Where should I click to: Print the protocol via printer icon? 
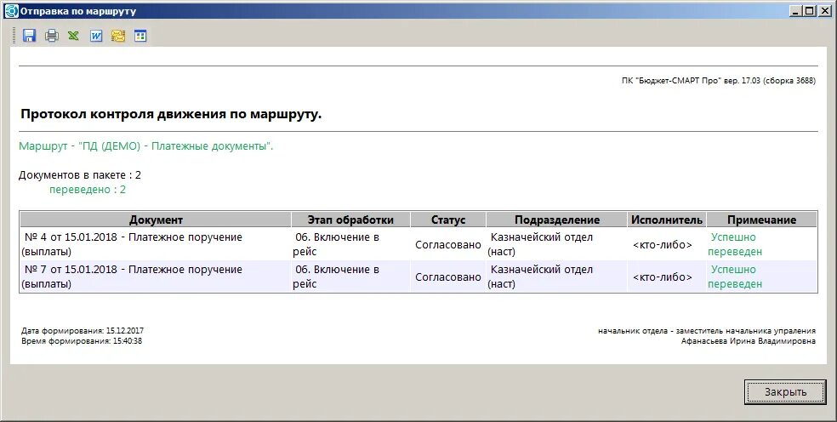coord(52,36)
